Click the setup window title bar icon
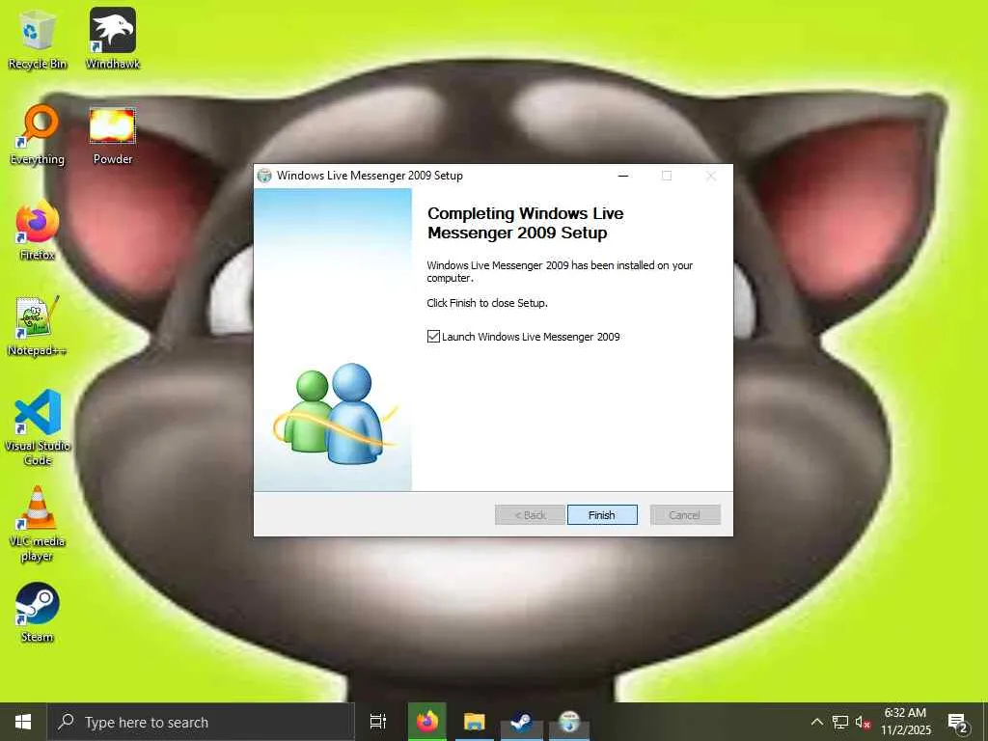988x741 pixels. [264, 176]
